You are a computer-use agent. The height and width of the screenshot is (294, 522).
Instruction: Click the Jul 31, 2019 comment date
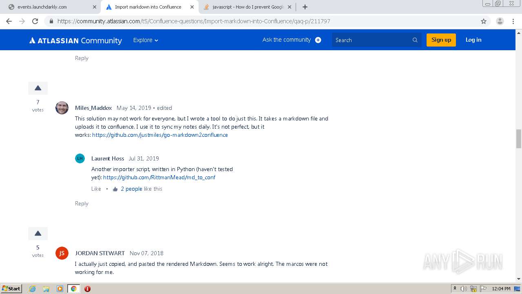144,158
